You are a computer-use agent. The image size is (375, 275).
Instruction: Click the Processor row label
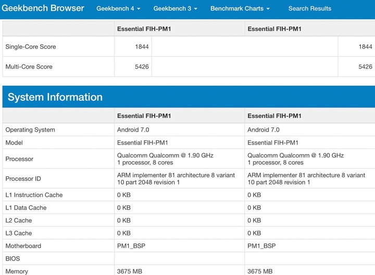coord(19,159)
